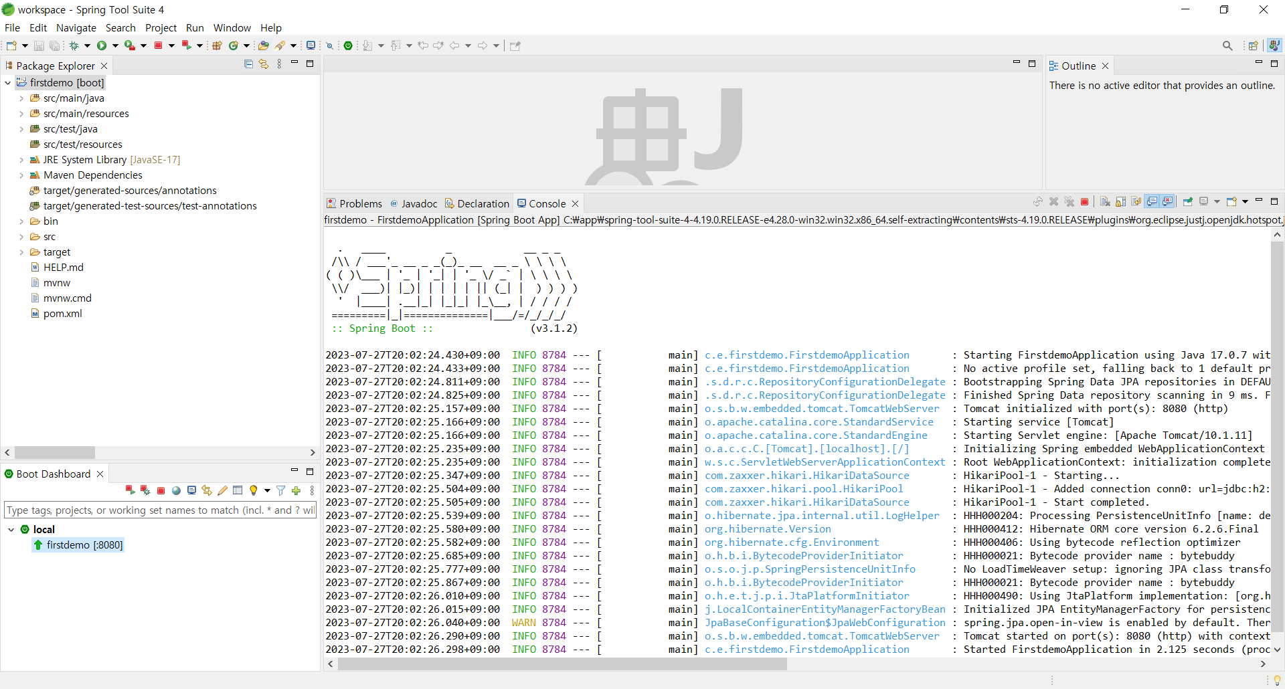The height and width of the screenshot is (689, 1285).
Task: Collapse firstdemo [boot] project node
Action: 8,83
